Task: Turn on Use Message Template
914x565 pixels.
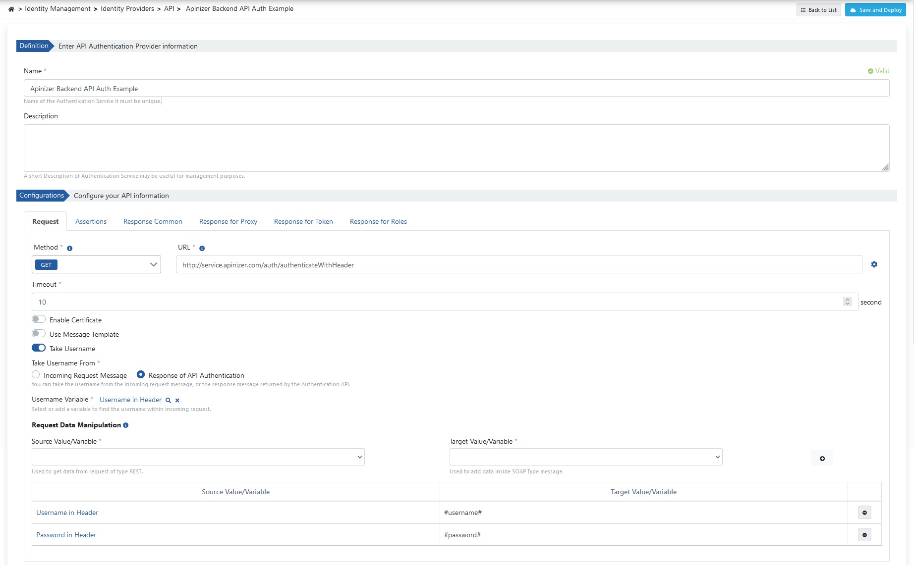Action: 39,334
